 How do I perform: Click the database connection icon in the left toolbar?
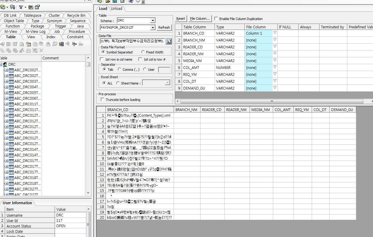point(3,7)
